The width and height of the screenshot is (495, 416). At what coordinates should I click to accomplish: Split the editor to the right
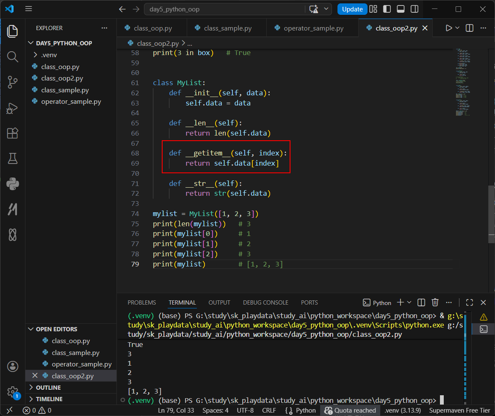tap(470, 28)
